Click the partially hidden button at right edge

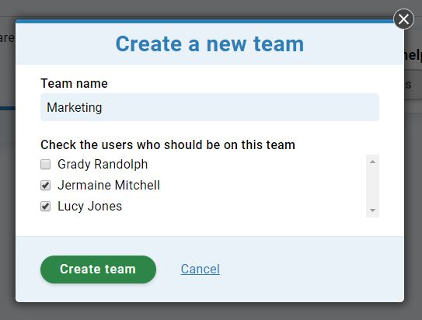coord(413,85)
